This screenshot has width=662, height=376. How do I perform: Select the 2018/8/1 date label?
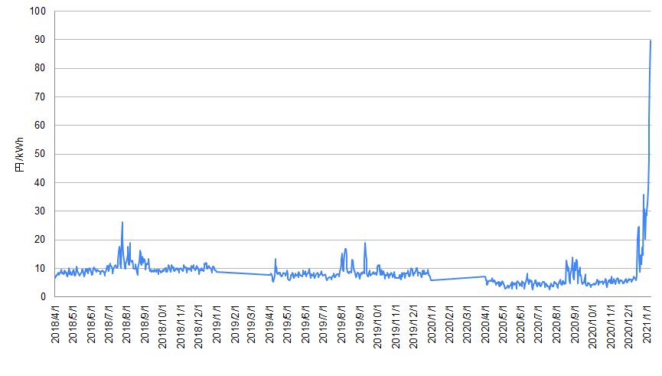(x=126, y=324)
